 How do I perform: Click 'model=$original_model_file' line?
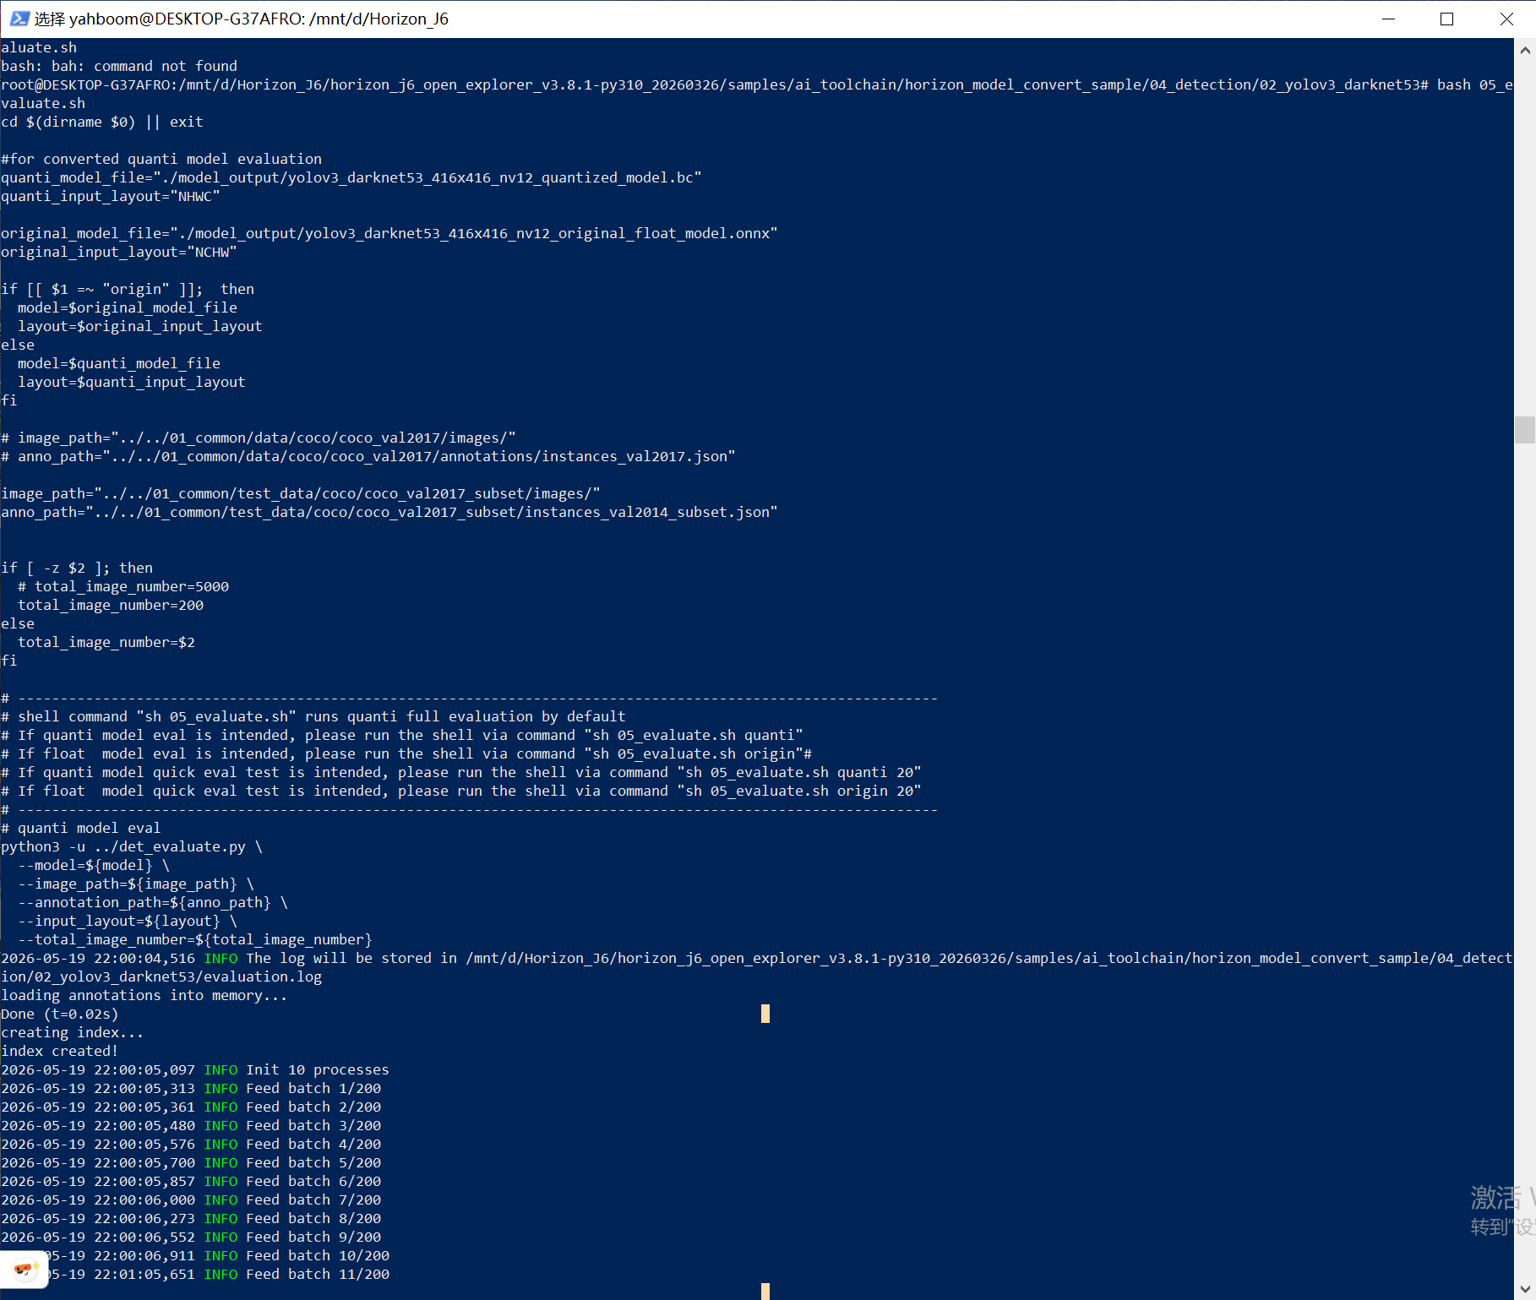click(128, 307)
